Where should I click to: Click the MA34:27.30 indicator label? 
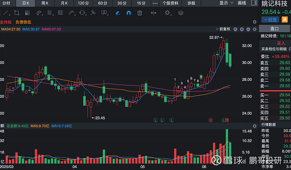[11, 29]
